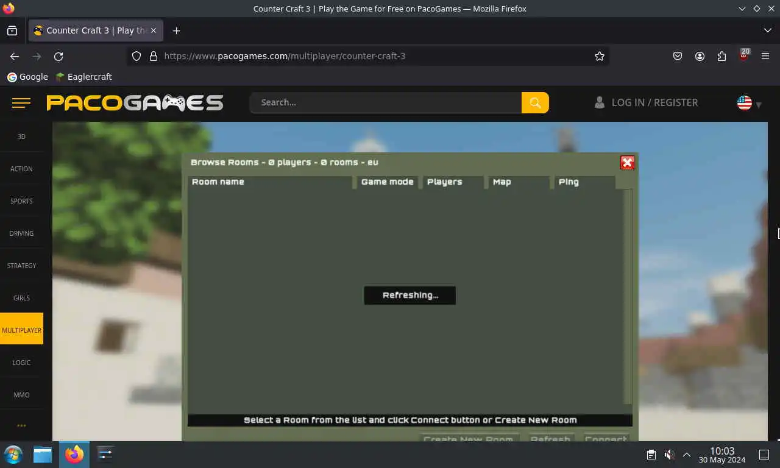
Task: Open the red extension icon with badge 20
Action: [743, 55]
